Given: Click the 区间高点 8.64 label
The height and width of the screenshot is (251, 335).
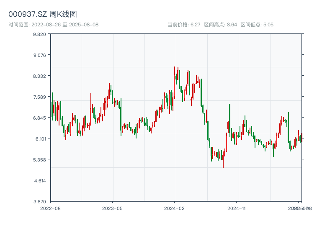Looking at the screenshot, I should [221, 25].
